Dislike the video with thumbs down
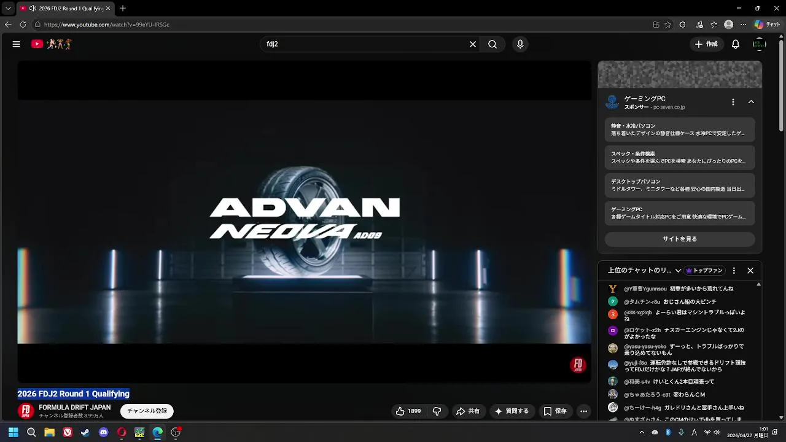 (437, 411)
